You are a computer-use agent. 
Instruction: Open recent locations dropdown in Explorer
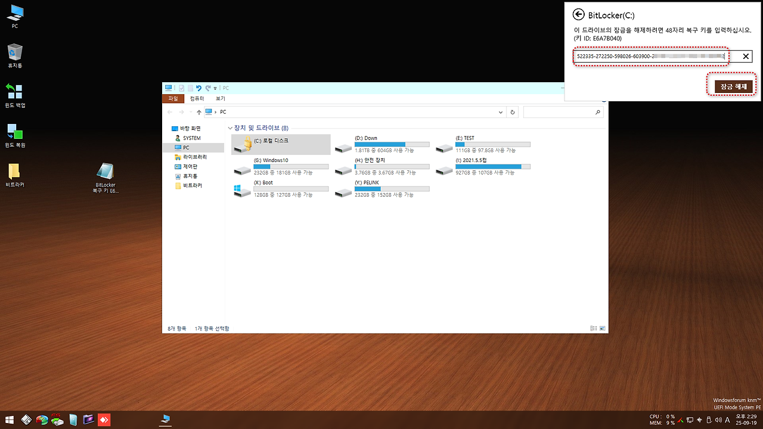[191, 112]
